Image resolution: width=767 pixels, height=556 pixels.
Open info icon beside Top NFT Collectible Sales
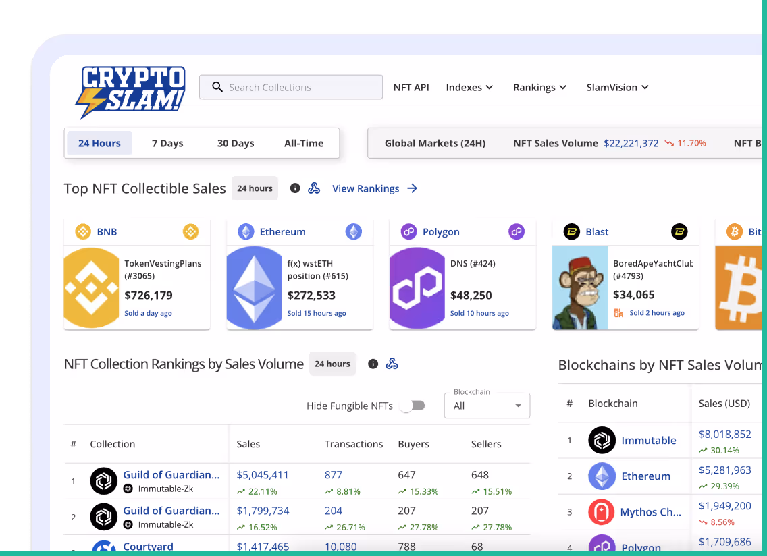point(295,188)
